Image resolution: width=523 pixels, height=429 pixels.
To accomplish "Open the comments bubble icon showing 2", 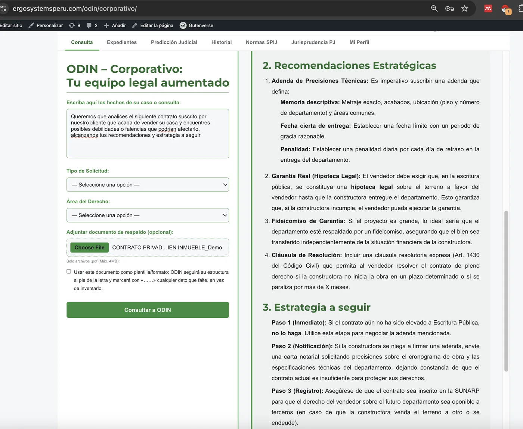I will tap(92, 25).
